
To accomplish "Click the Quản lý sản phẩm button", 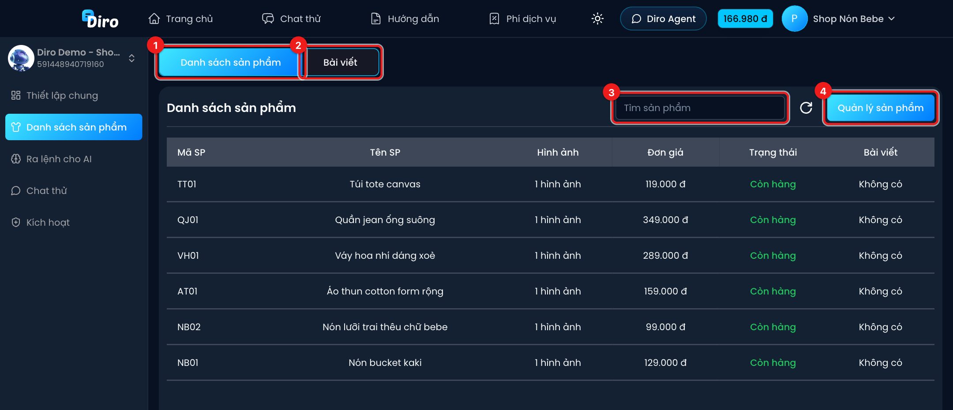I will pos(881,108).
